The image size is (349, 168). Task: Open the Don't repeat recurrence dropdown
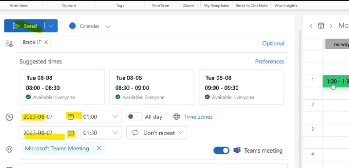157,133
